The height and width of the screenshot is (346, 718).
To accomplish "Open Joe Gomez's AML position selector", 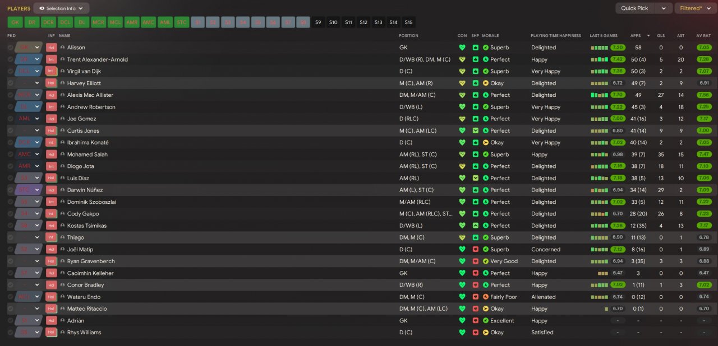I will pos(29,119).
